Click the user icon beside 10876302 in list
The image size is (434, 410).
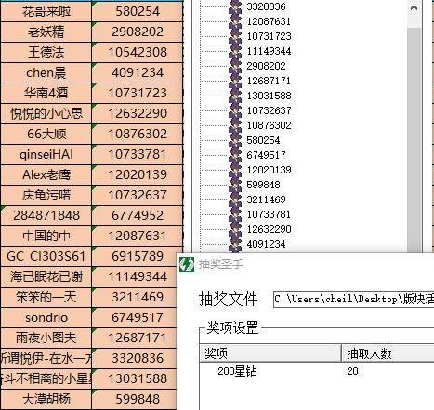tap(235, 125)
